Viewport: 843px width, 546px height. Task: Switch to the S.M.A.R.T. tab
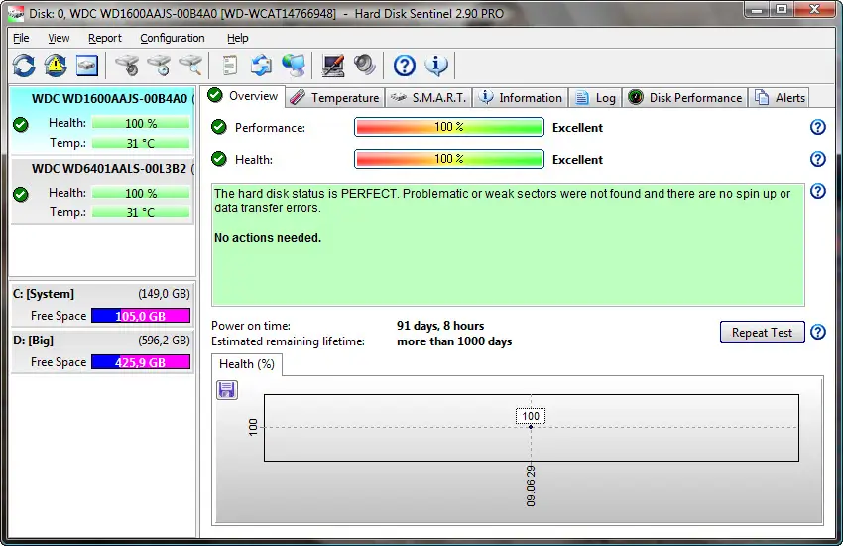tap(428, 98)
